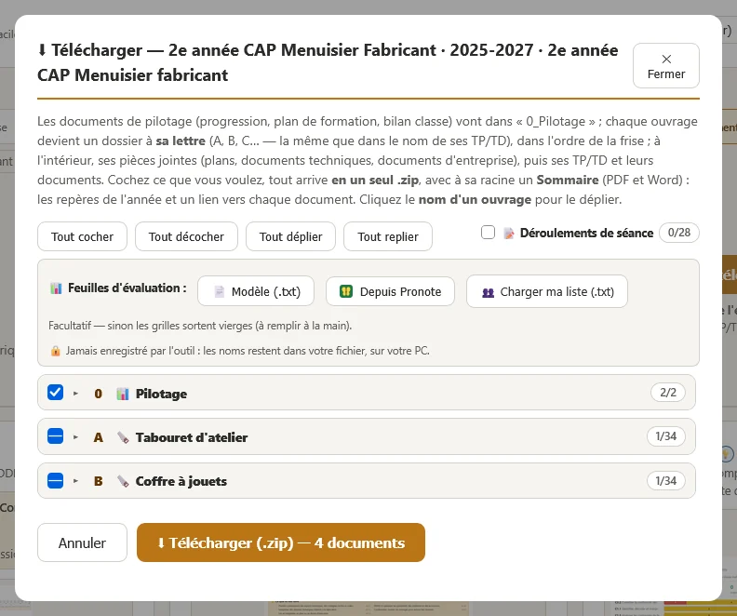Expand the Pilotage row triangle
Image resolution: width=737 pixels, height=616 pixels.
75,394
